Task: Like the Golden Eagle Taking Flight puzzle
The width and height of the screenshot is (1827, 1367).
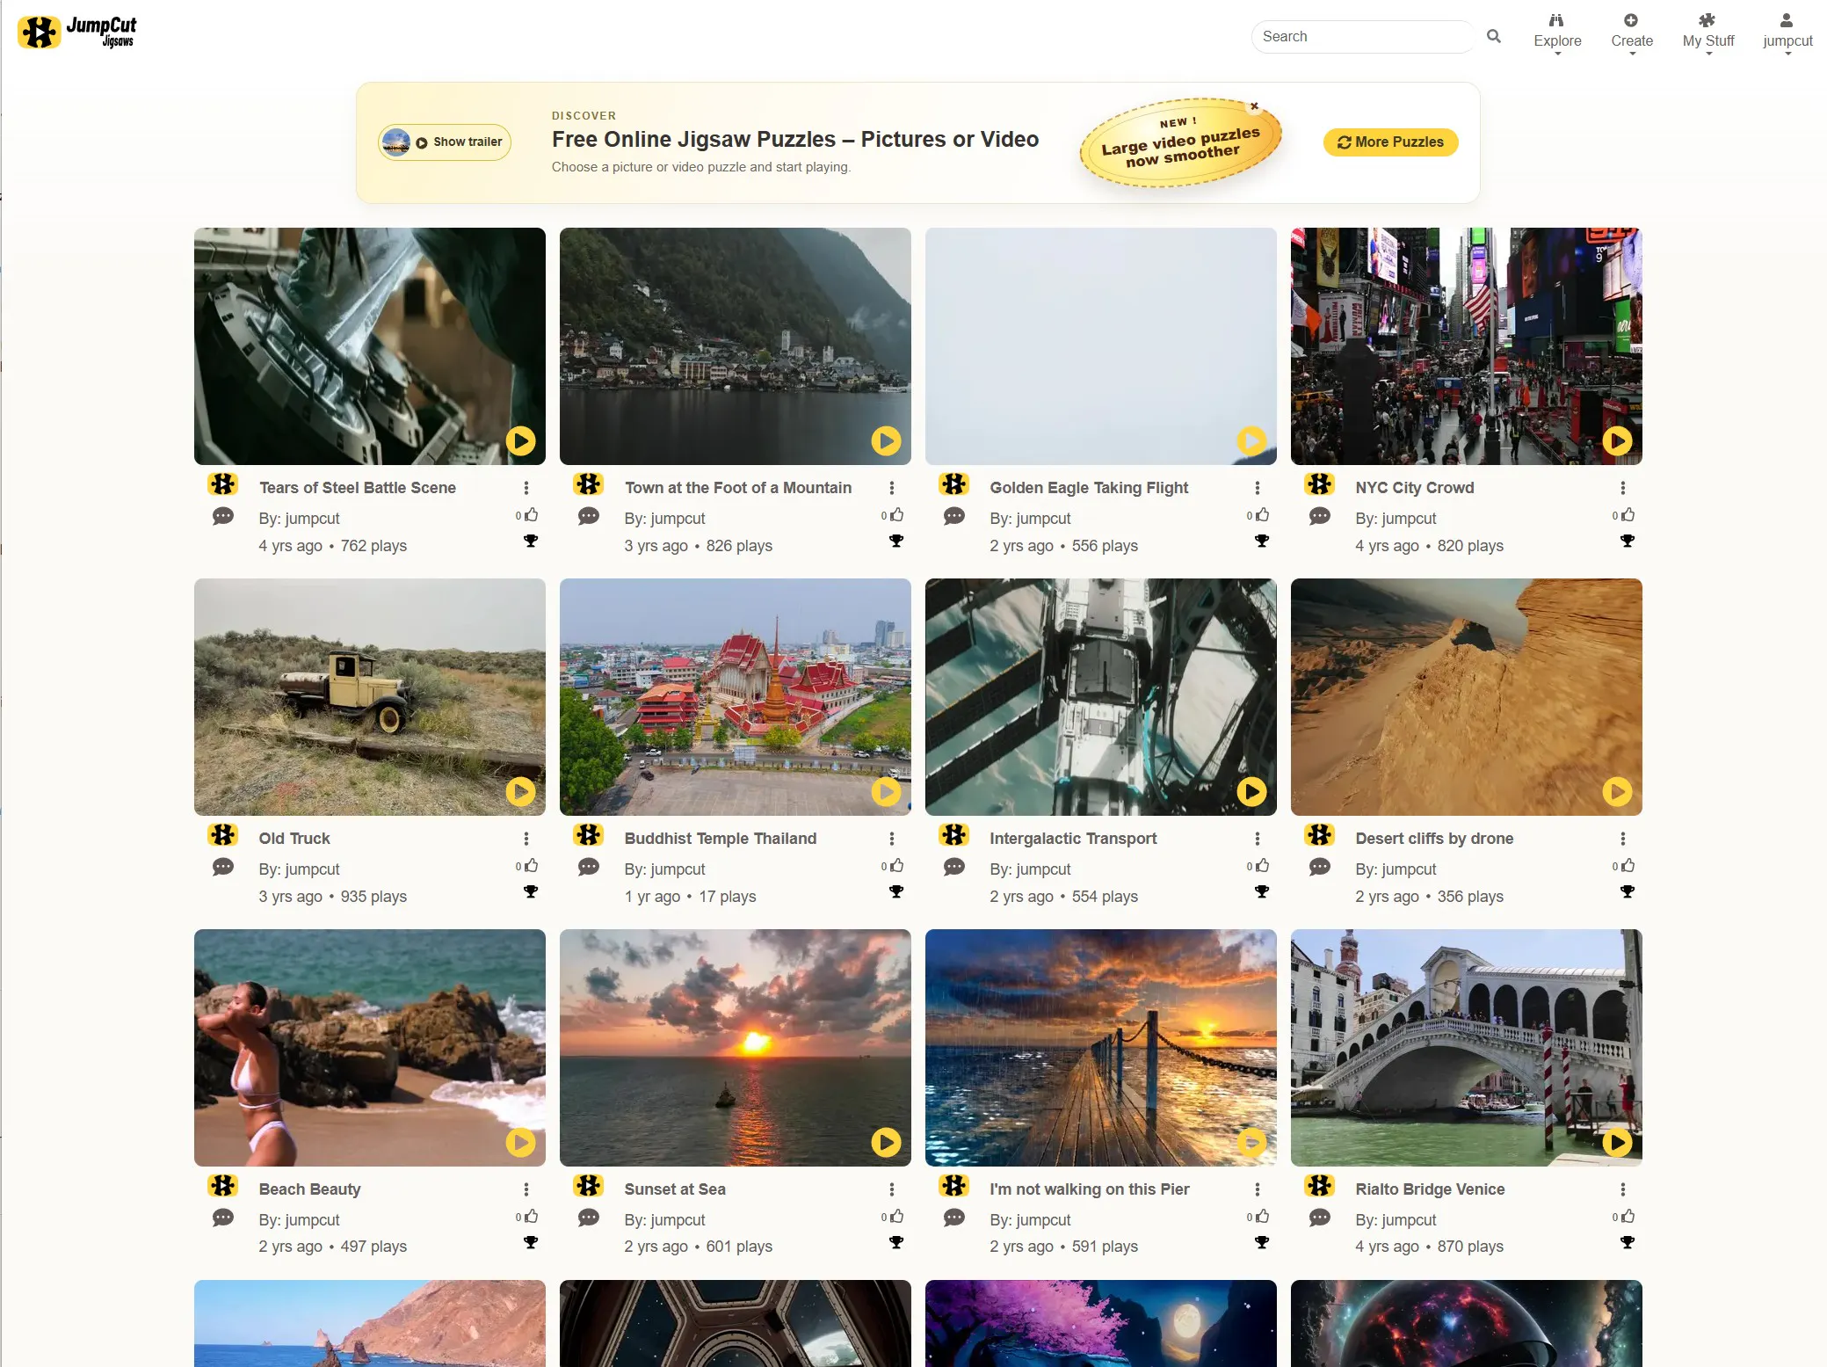Action: [1262, 514]
